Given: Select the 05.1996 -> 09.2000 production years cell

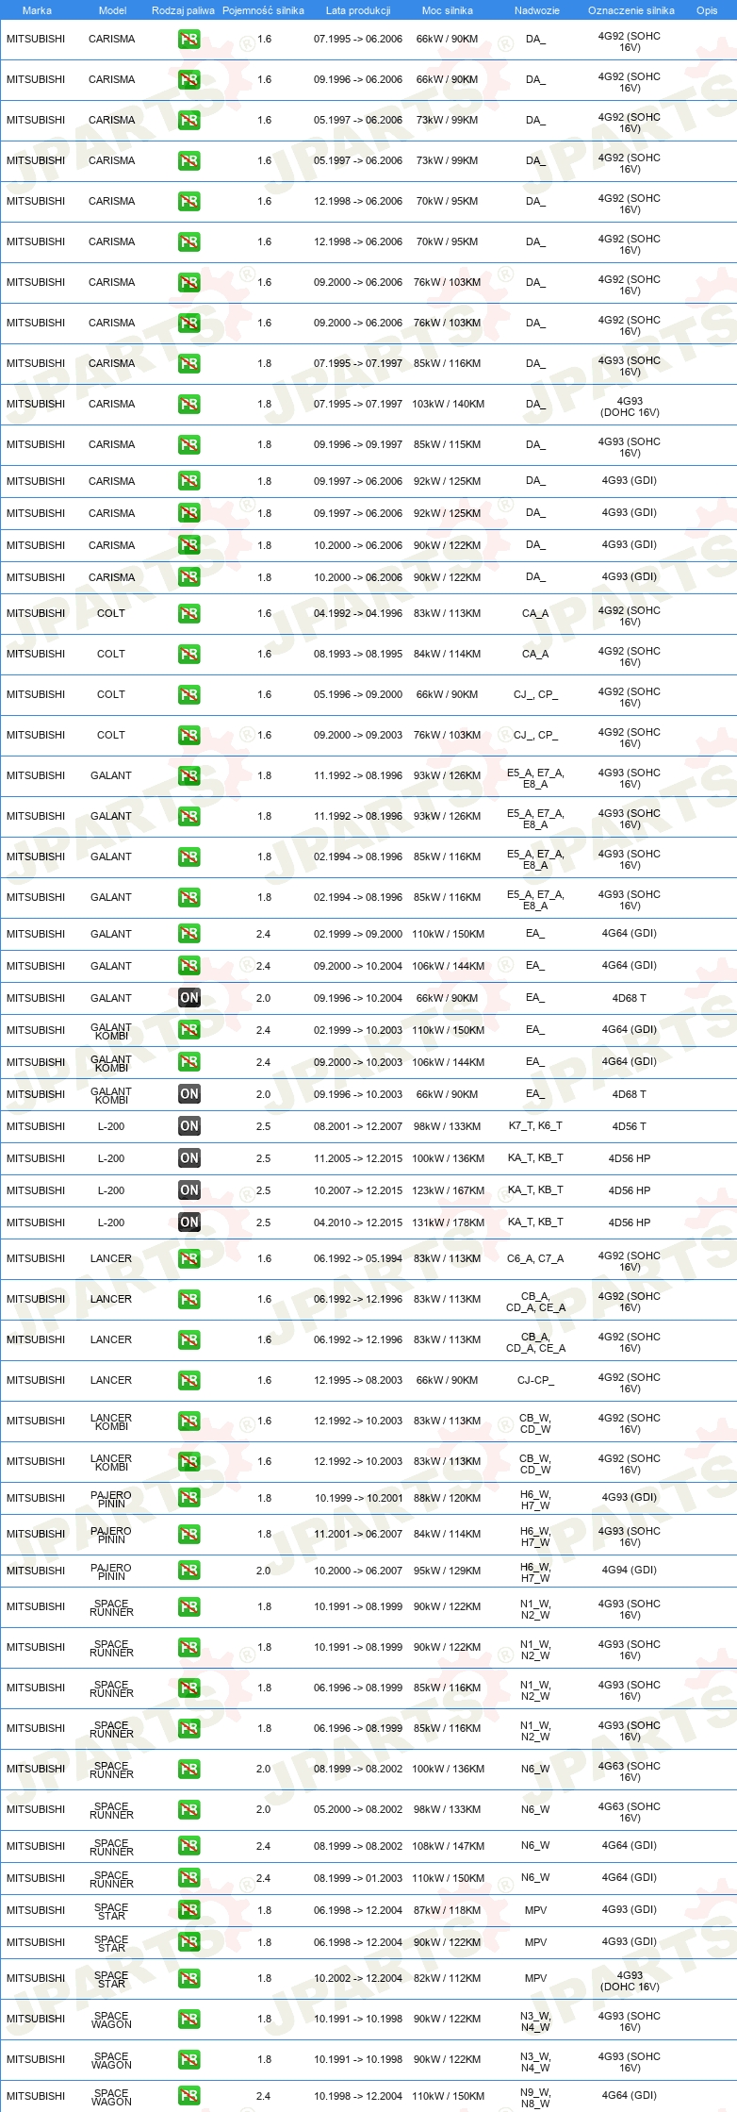Looking at the screenshot, I should 358,694.
